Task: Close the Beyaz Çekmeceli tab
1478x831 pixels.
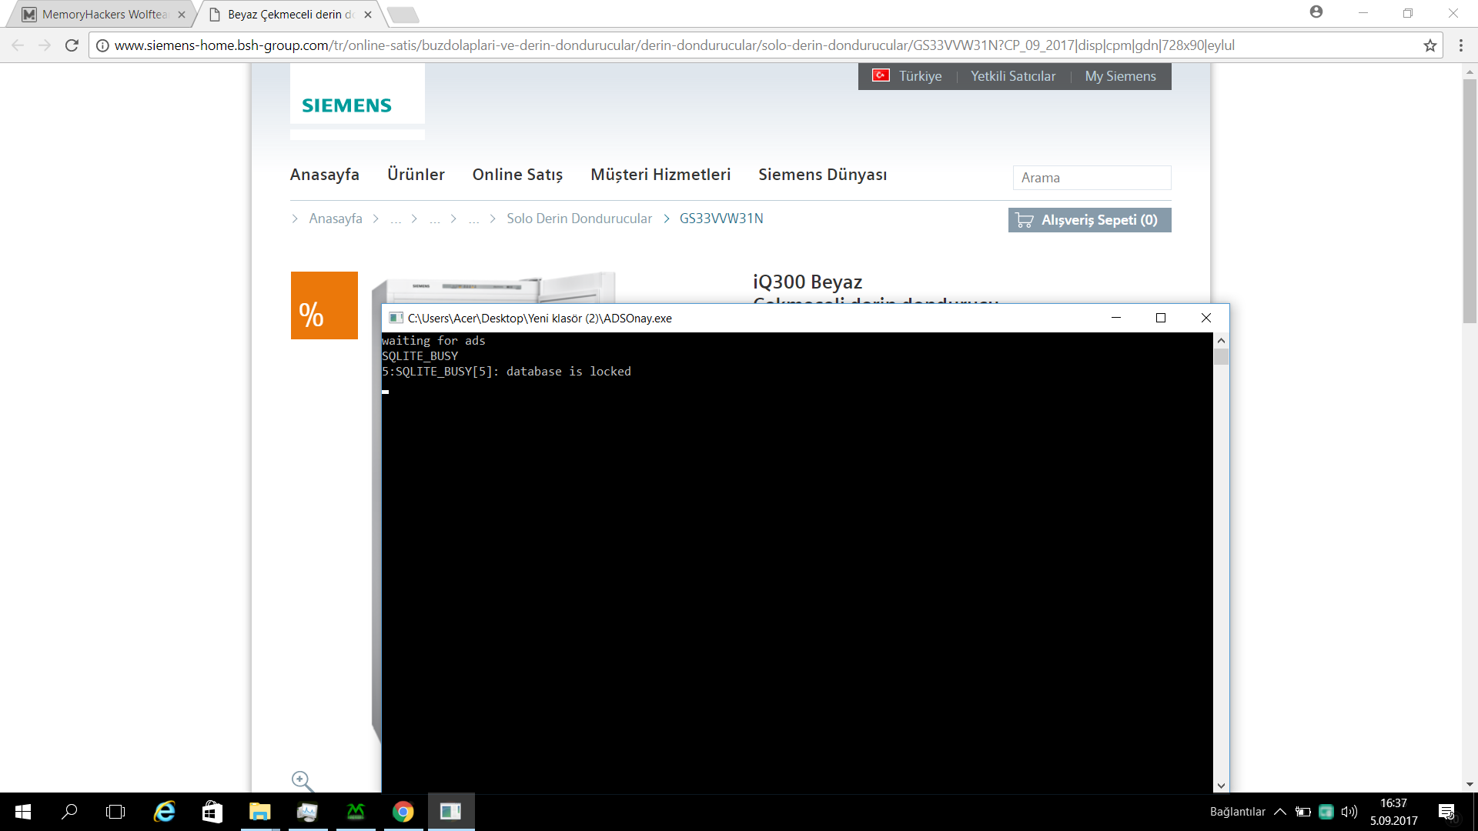Action: [368, 15]
